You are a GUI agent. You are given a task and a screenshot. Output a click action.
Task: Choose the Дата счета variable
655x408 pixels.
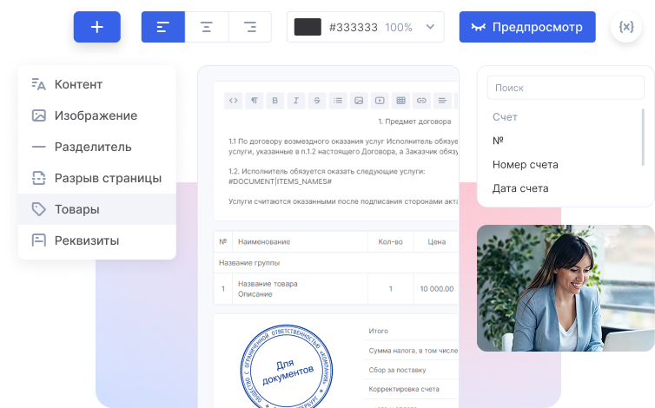coord(520,188)
